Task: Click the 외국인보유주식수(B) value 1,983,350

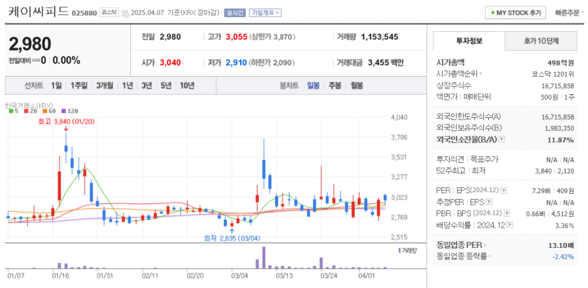Action: coord(559,128)
